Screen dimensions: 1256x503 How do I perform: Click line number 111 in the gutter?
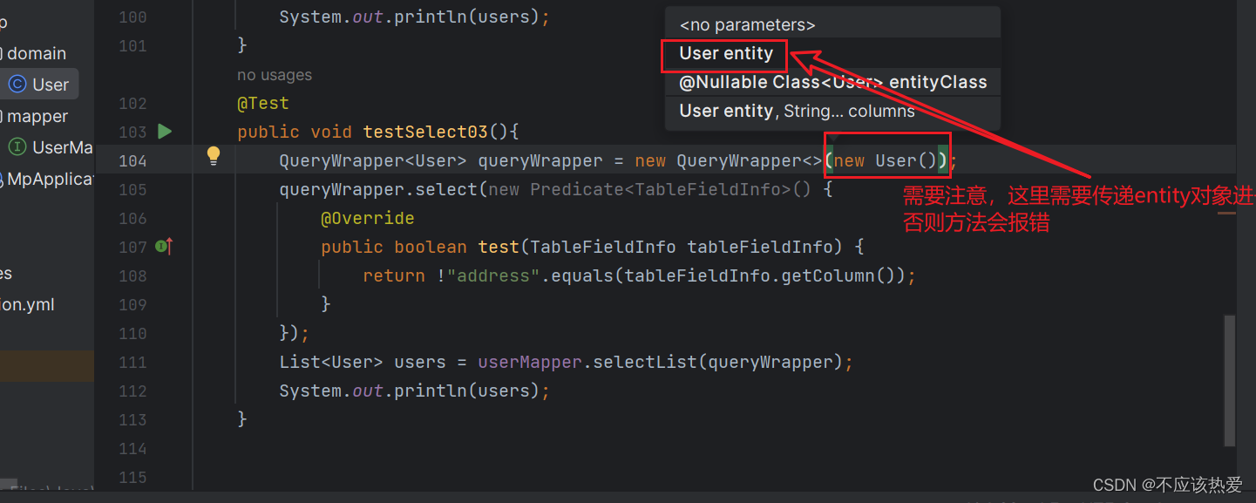132,362
